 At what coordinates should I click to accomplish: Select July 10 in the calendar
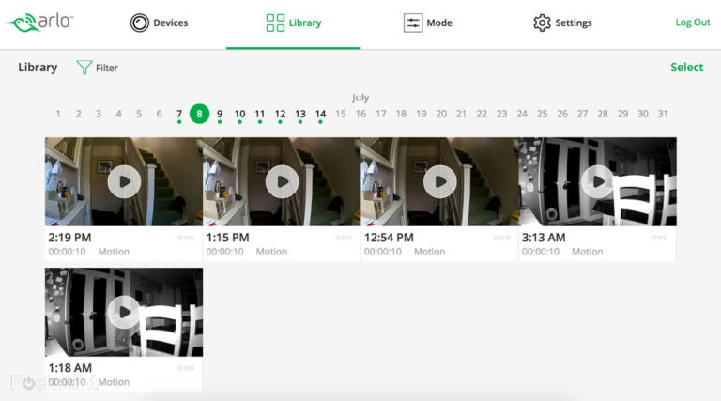(239, 114)
